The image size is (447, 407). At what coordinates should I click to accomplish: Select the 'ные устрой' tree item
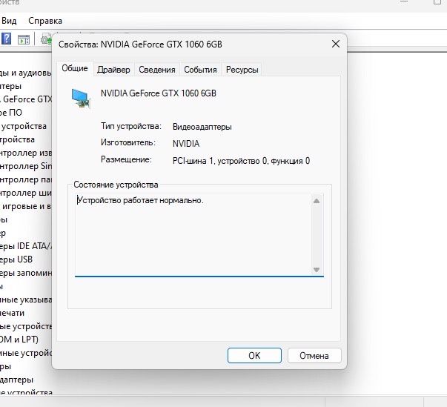point(26,353)
